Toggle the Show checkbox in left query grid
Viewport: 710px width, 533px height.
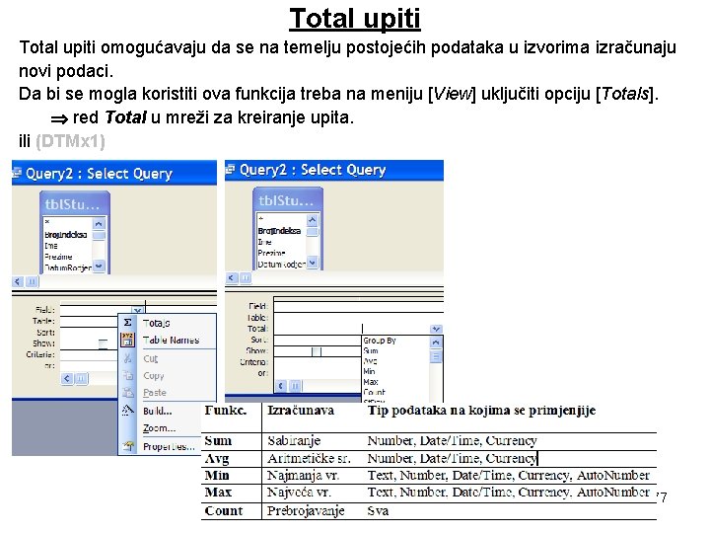(x=104, y=344)
